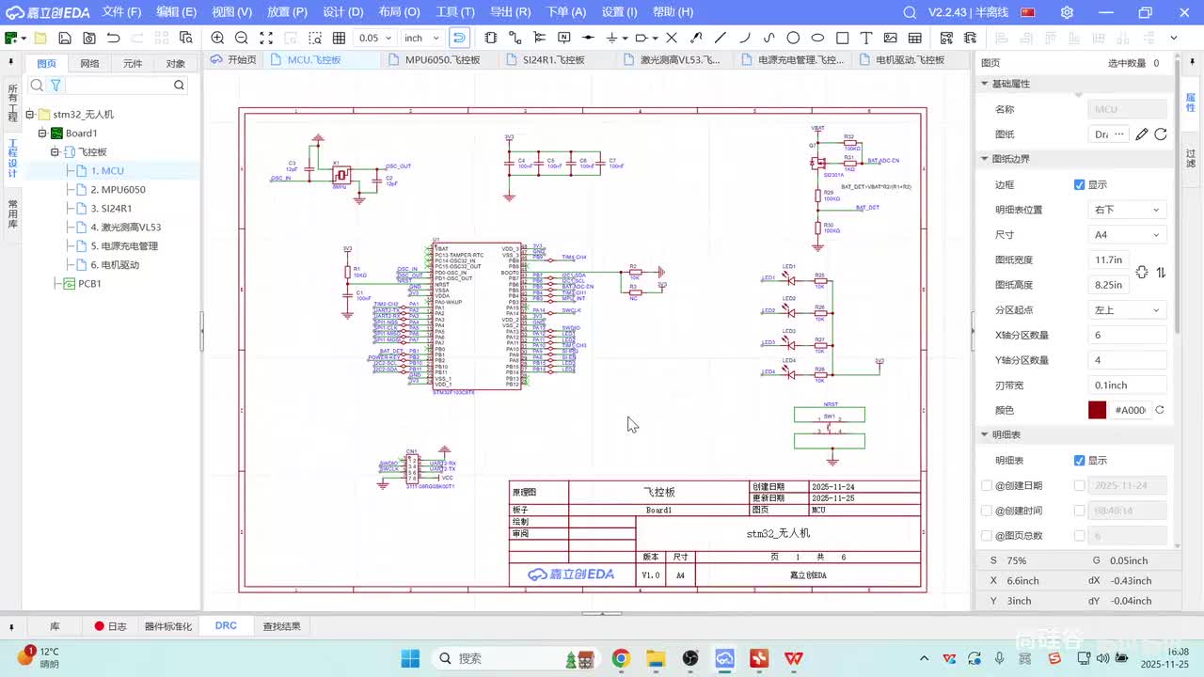
Task: Open the 尺寸 dropdown showing A4
Action: click(x=1128, y=235)
